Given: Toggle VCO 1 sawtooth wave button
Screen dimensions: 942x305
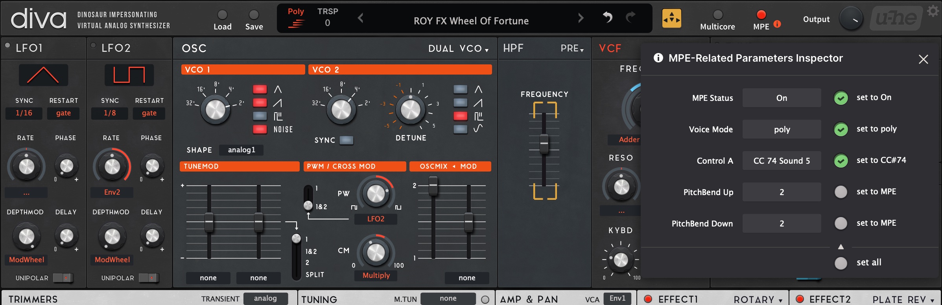Looking at the screenshot, I should 260,103.
